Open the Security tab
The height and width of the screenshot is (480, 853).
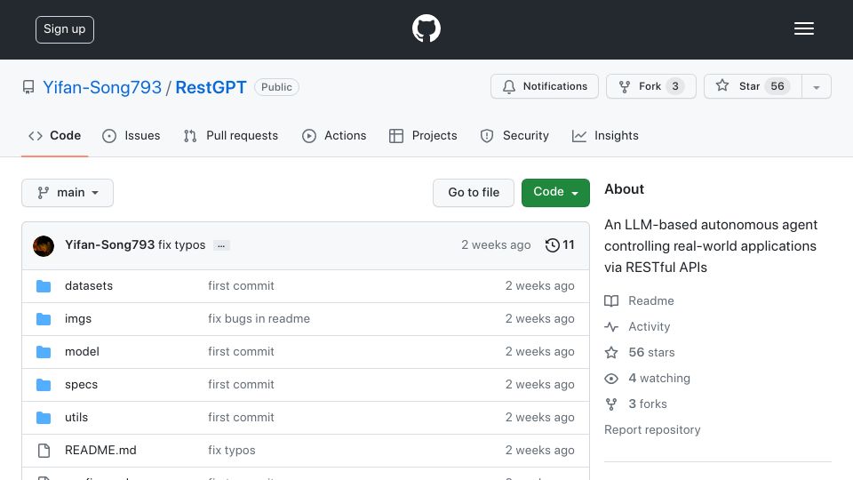click(514, 135)
